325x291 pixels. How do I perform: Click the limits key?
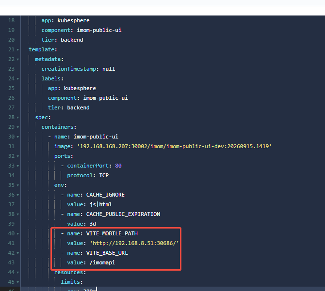point(70,282)
